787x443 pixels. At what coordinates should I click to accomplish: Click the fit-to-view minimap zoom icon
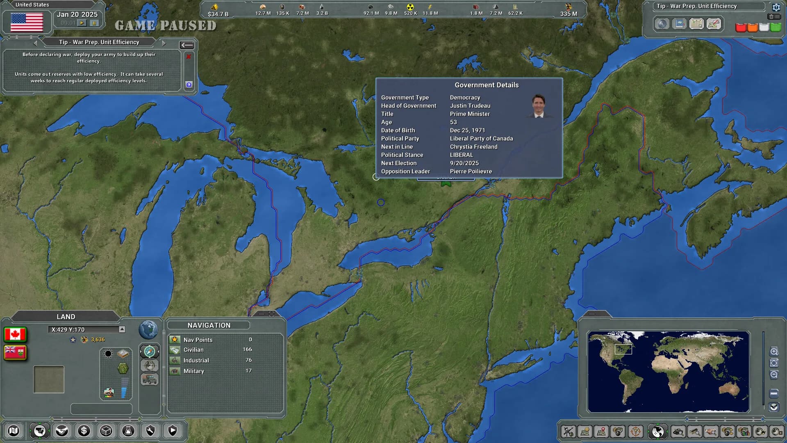pos(774,363)
